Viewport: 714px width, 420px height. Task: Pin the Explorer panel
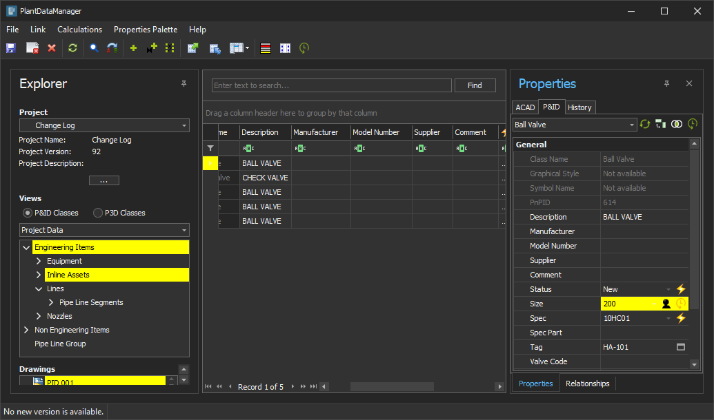tap(184, 84)
